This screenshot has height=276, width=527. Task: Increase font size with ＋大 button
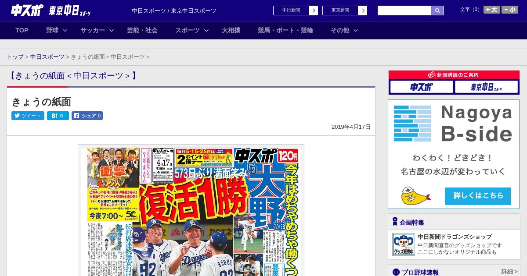click(491, 10)
